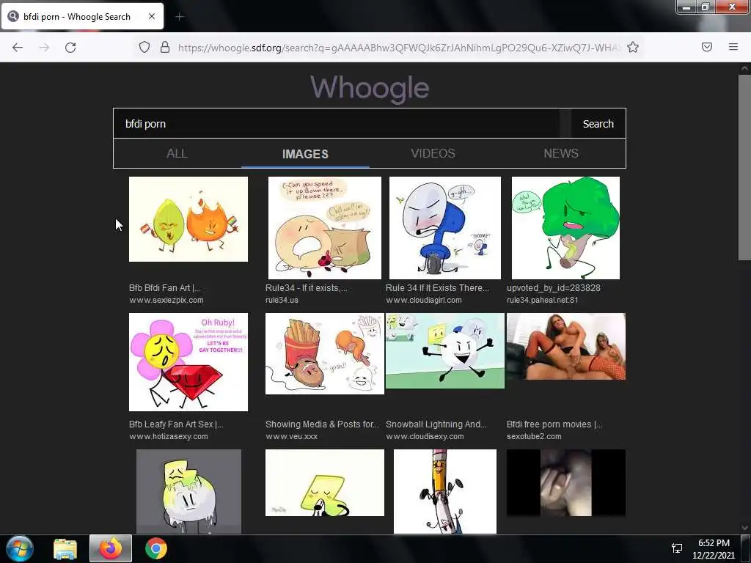751x563 pixels.
Task: Select the Firefox taskbar icon
Action: pyautogui.click(x=111, y=548)
